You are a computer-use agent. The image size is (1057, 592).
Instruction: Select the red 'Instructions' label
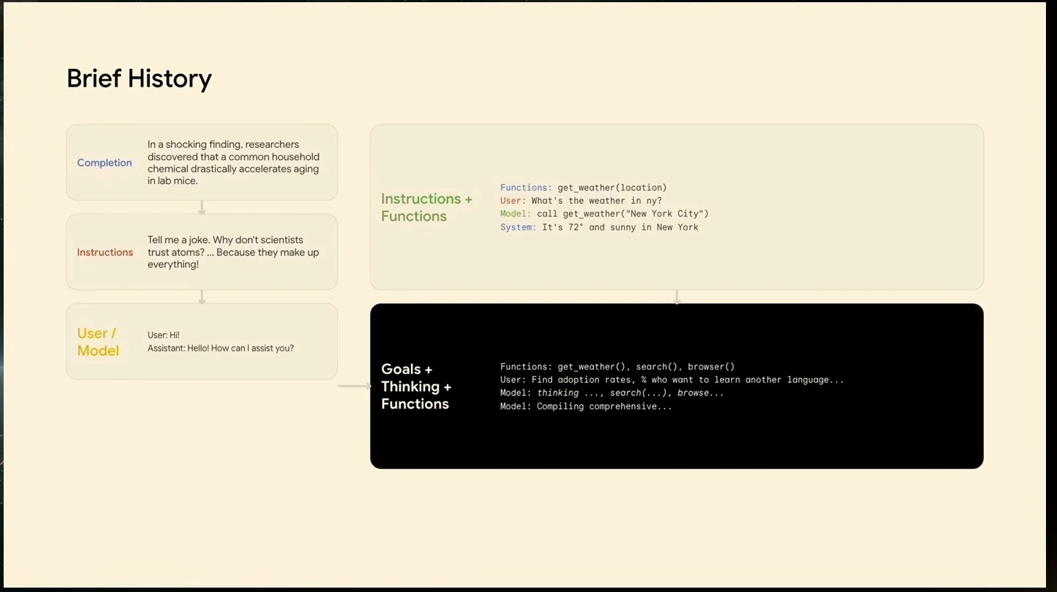pos(105,252)
